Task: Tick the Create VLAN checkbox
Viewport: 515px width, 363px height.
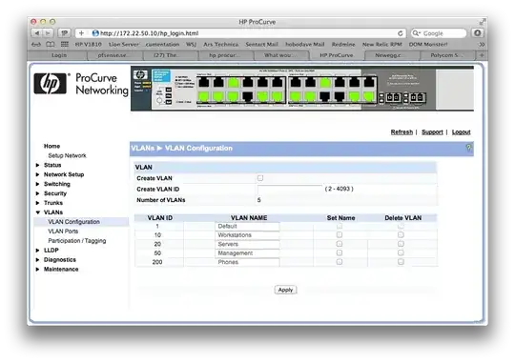Action: click(x=260, y=178)
